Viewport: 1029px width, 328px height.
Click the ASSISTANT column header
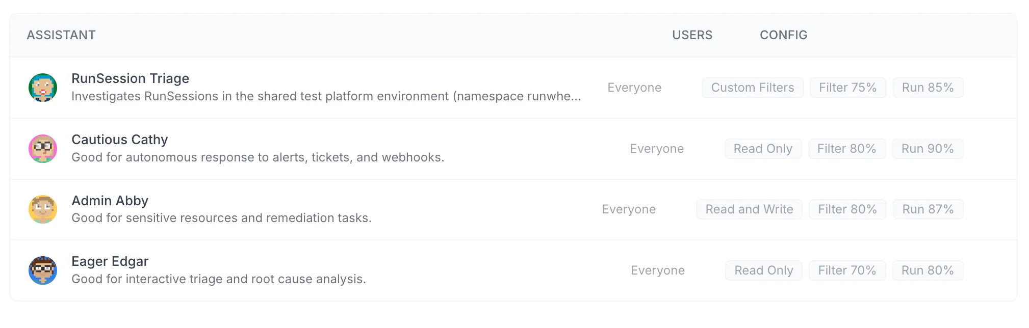coord(61,35)
